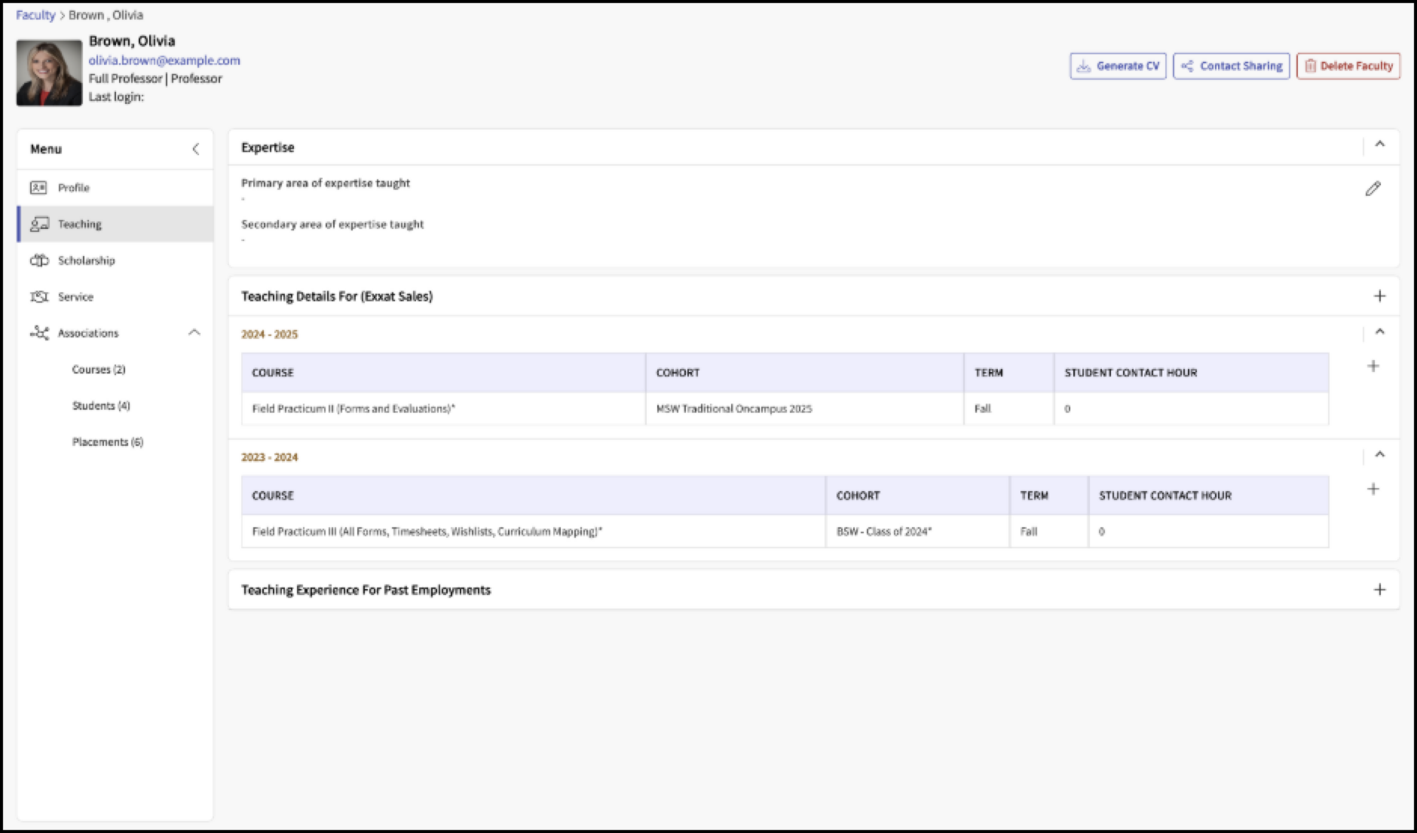
Task: Collapse the Associations submenu chevron
Action: pyautogui.click(x=194, y=332)
